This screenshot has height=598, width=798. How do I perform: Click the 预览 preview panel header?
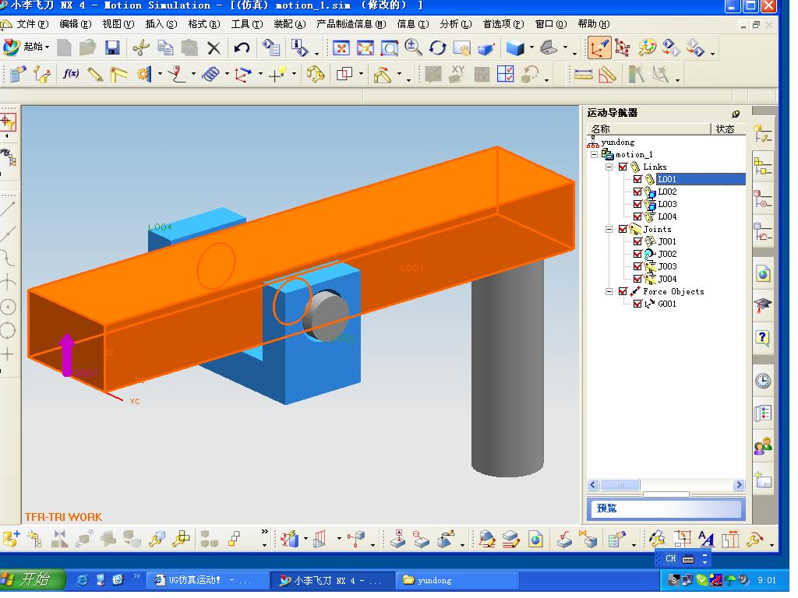(666, 508)
